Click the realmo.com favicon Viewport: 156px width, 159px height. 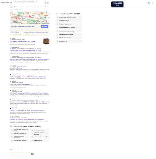[x=11, y=91]
